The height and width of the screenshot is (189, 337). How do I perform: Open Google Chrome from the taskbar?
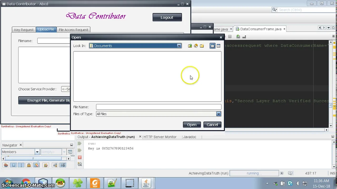[x=26, y=183]
